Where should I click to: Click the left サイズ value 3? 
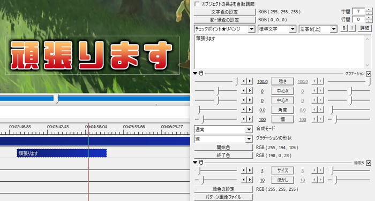coord(262,171)
